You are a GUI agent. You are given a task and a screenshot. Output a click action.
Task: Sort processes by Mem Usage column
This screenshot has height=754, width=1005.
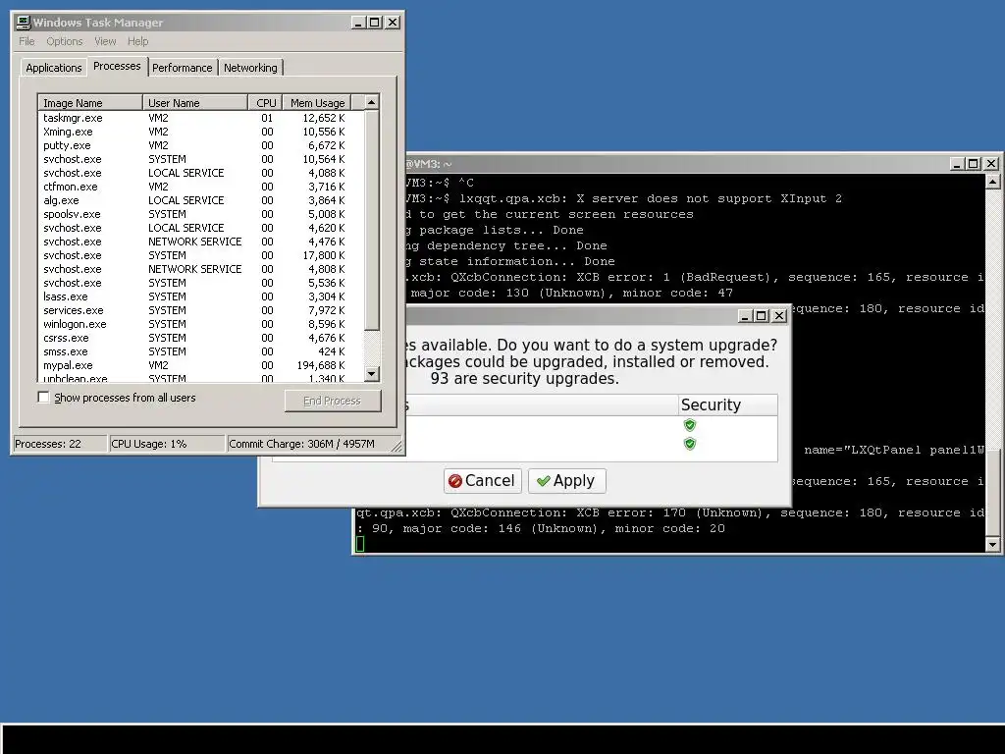click(317, 103)
